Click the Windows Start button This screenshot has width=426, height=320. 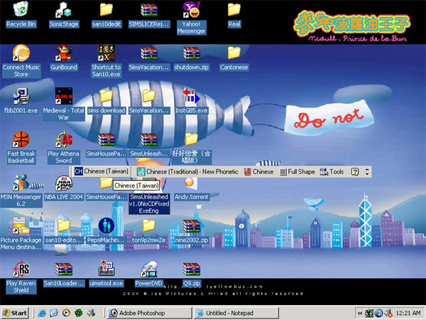coord(15,313)
